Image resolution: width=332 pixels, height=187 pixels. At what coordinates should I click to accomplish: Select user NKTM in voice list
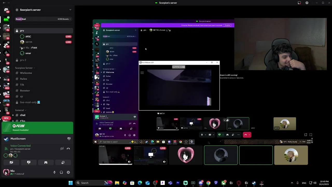pos(29,42)
